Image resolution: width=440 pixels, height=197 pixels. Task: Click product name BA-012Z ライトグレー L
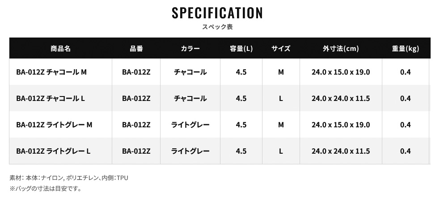53,151
